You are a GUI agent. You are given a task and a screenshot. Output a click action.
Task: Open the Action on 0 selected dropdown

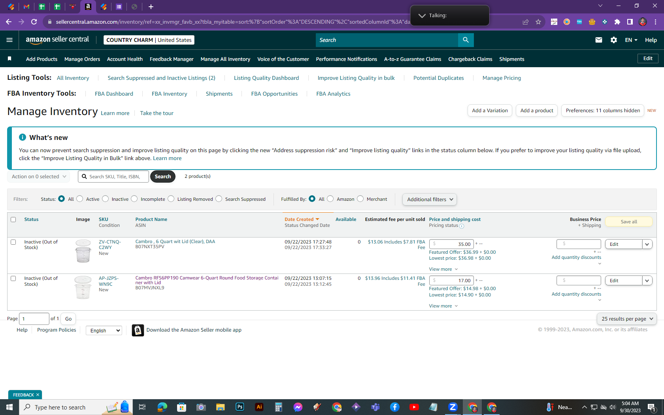click(x=39, y=177)
